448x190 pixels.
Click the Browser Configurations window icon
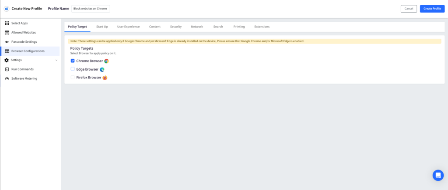click(7, 51)
